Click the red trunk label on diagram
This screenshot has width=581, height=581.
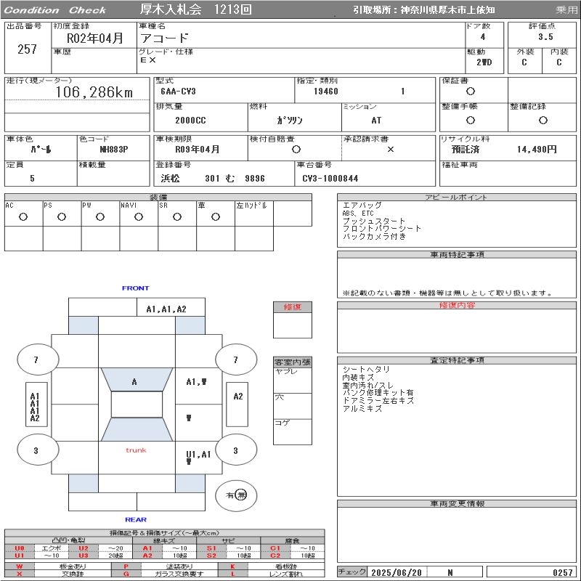[136, 450]
